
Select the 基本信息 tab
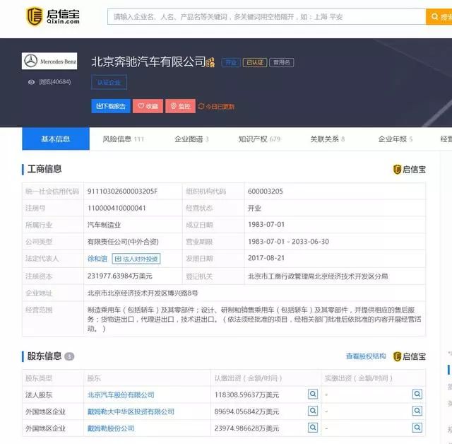56,139
